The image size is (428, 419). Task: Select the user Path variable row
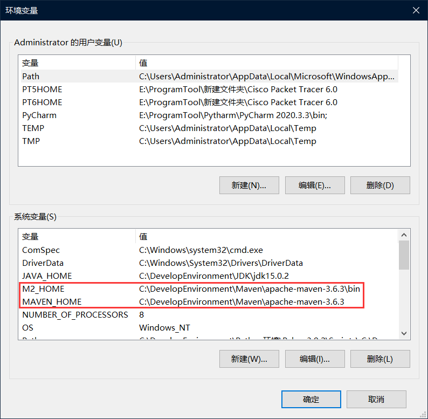209,76
